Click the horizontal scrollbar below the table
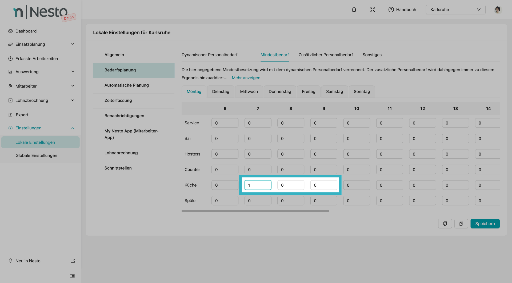 coord(255,211)
